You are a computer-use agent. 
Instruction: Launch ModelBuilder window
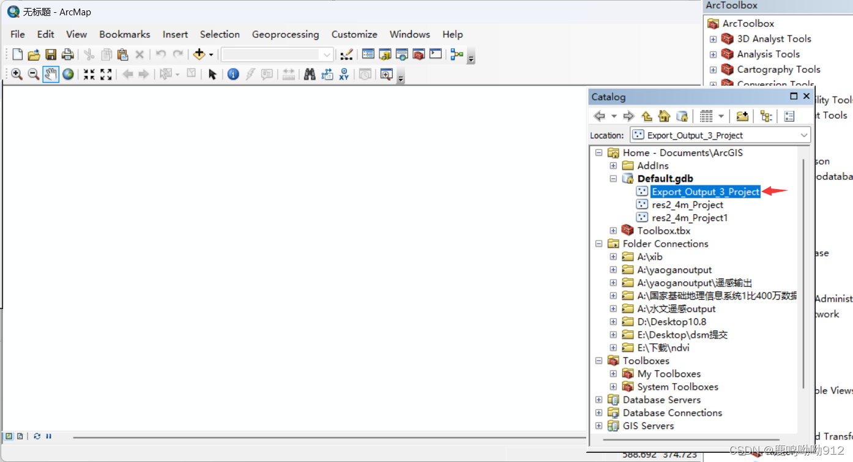pos(456,54)
